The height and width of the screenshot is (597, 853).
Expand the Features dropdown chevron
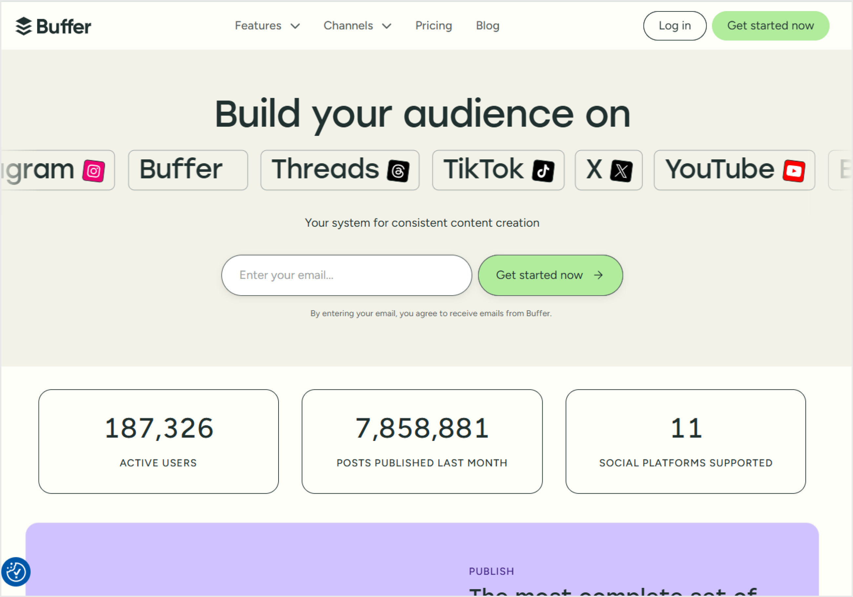click(295, 26)
